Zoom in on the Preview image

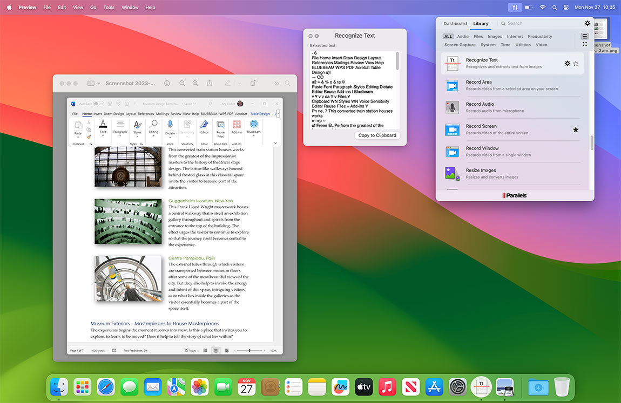195,84
